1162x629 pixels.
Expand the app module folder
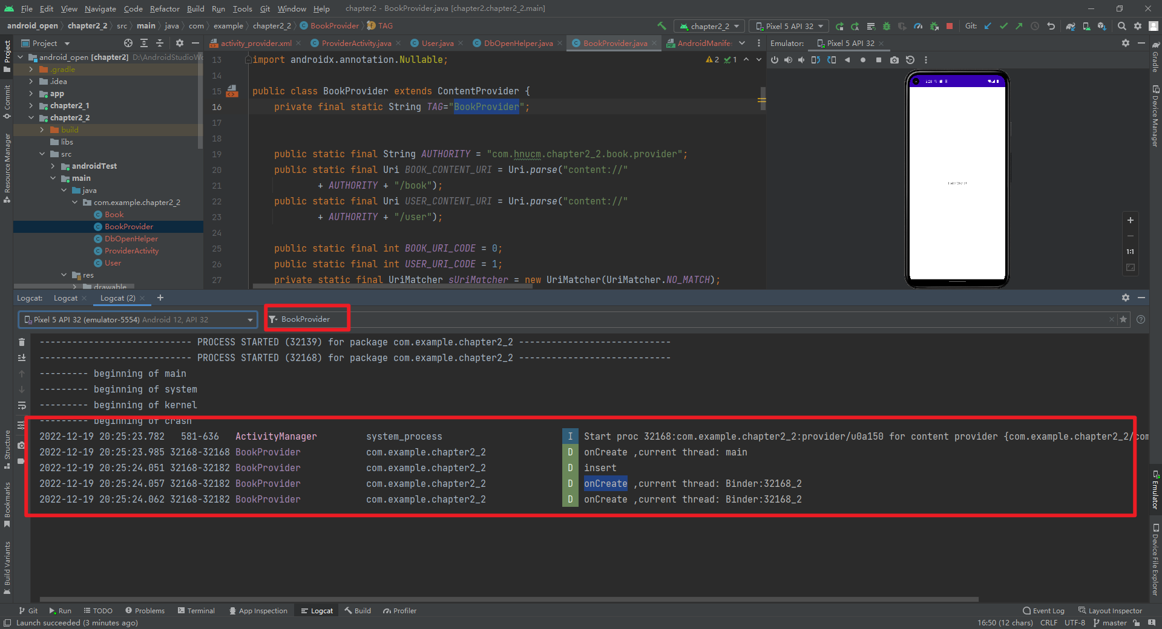31,94
